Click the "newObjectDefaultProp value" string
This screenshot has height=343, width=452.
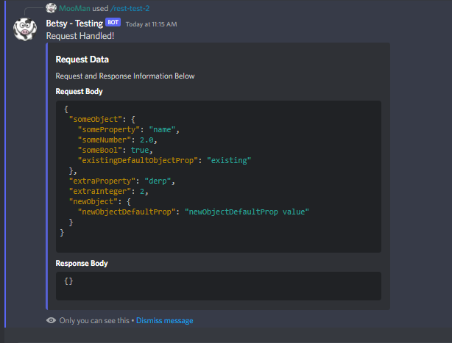click(247, 212)
